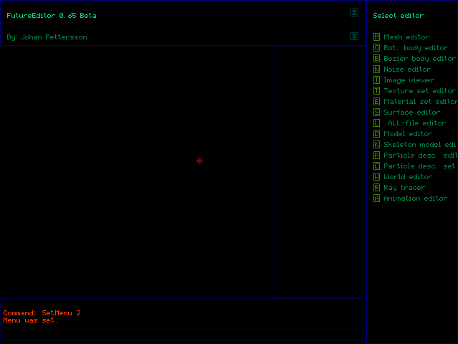Click the R icon for Ray tracer
The image size is (458, 344).
point(377,188)
